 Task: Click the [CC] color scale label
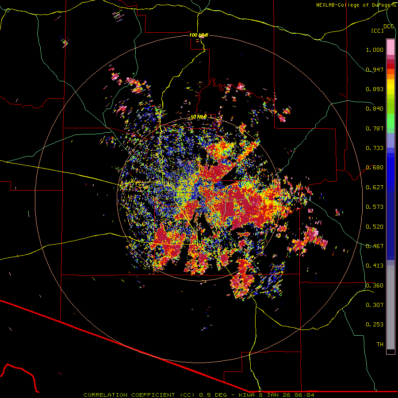(377, 31)
